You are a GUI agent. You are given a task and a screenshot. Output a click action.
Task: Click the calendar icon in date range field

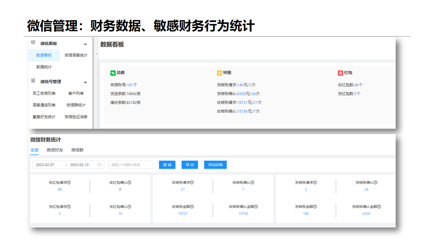(x=99, y=165)
